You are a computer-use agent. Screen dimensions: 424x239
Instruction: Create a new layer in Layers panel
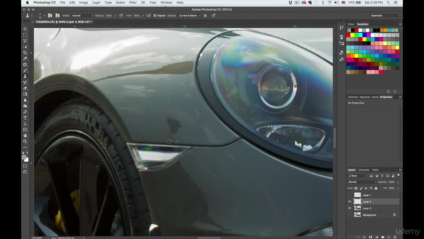[389, 237]
